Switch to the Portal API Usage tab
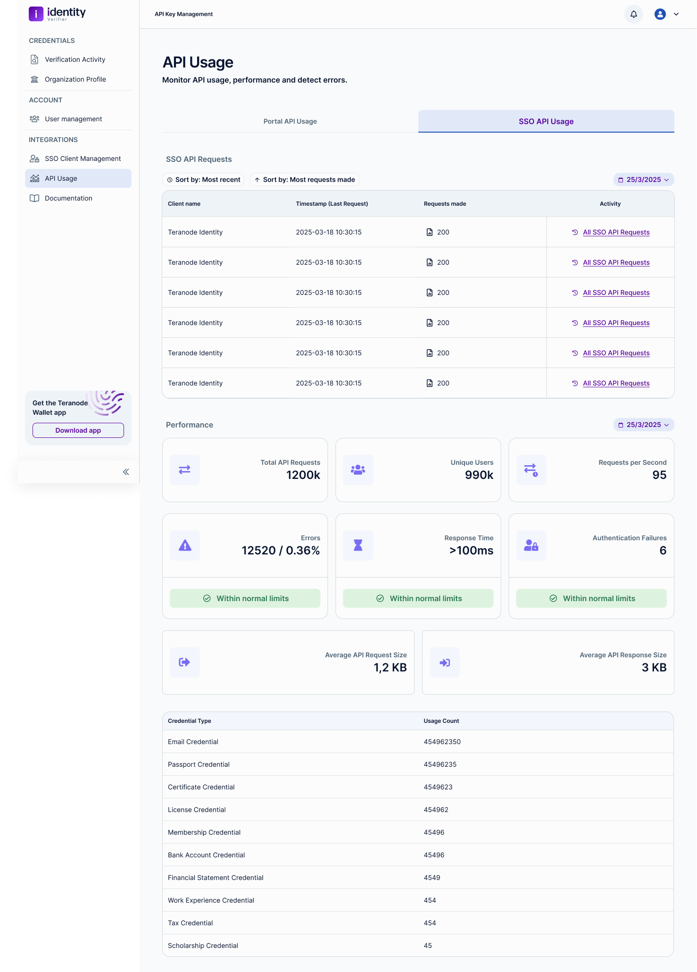The image size is (697, 972). point(290,121)
